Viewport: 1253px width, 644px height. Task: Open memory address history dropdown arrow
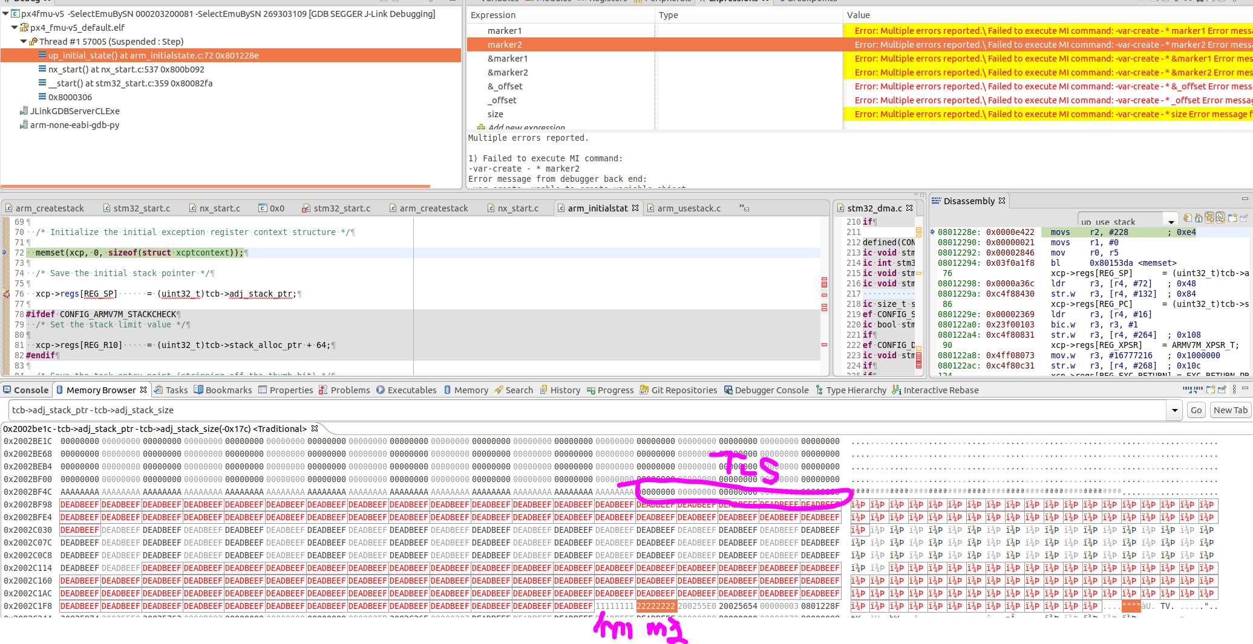1174,410
